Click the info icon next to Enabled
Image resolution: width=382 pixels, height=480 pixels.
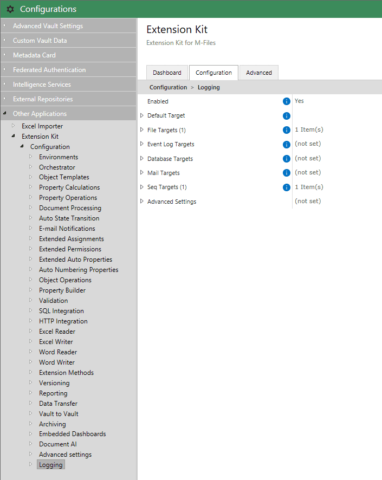click(287, 101)
